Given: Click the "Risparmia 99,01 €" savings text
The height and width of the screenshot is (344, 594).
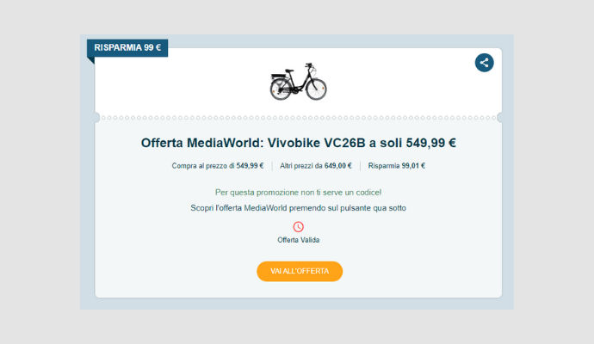Looking at the screenshot, I should point(397,166).
